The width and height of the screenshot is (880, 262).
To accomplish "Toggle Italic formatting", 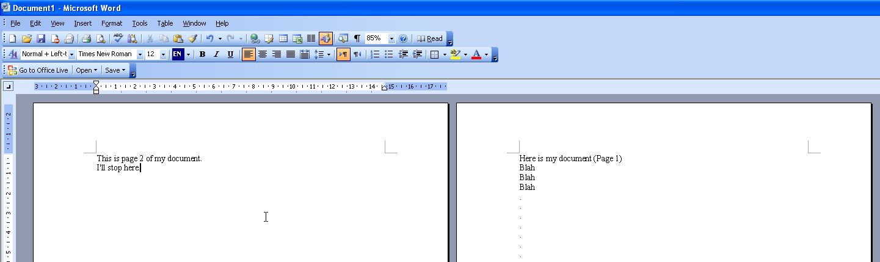I will click(x=216, y=54).
